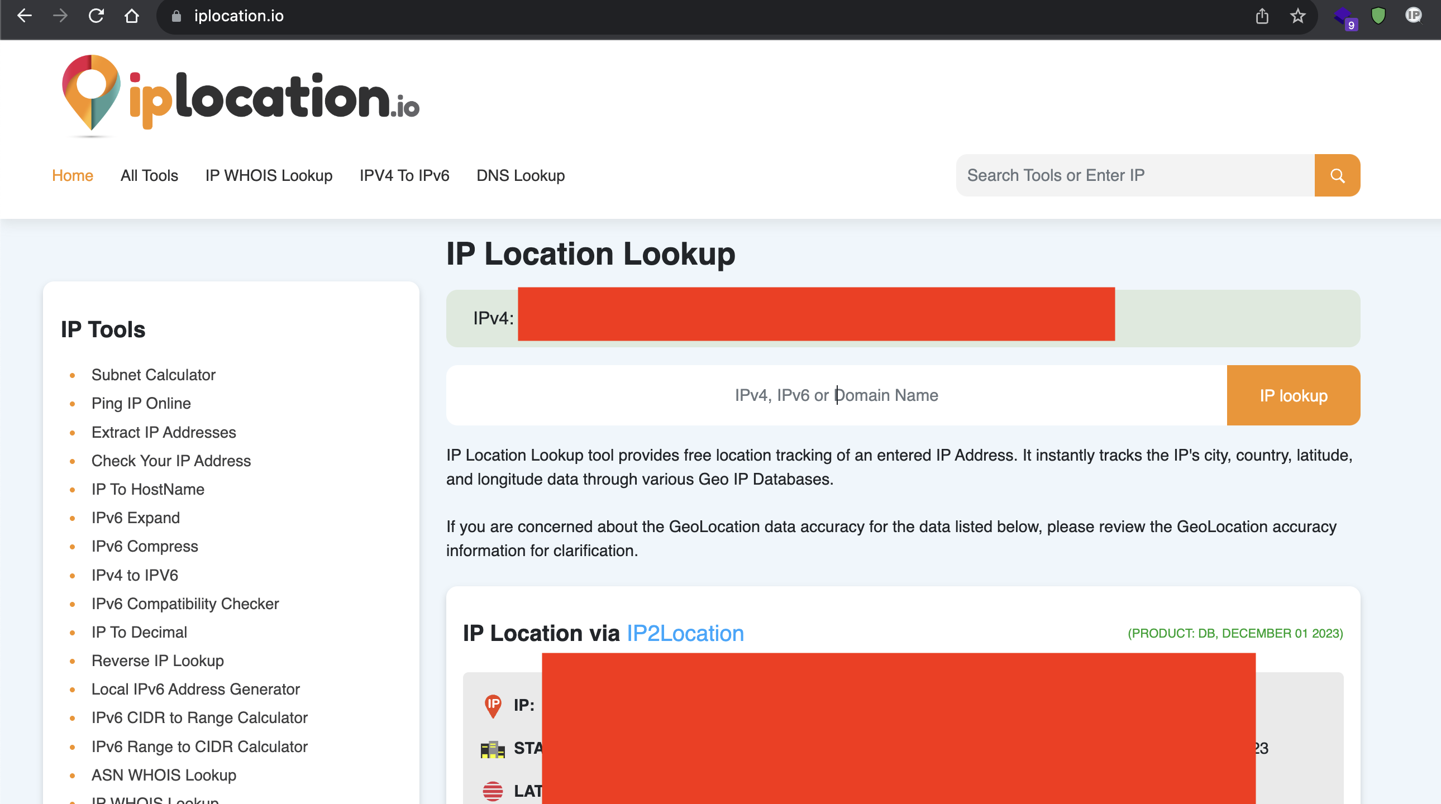The image size is (1441, 804).
Task: Bookmark this page with the star icon
Action: tap(1298, 16)
